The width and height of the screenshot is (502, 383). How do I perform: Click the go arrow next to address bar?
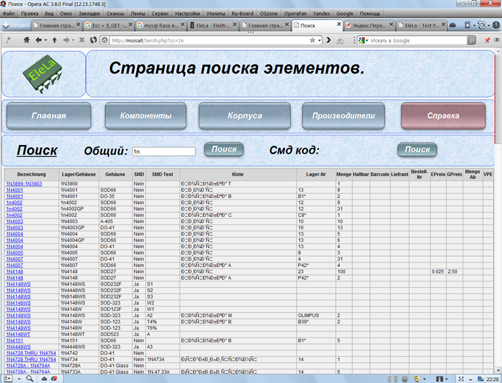point(329,41)
